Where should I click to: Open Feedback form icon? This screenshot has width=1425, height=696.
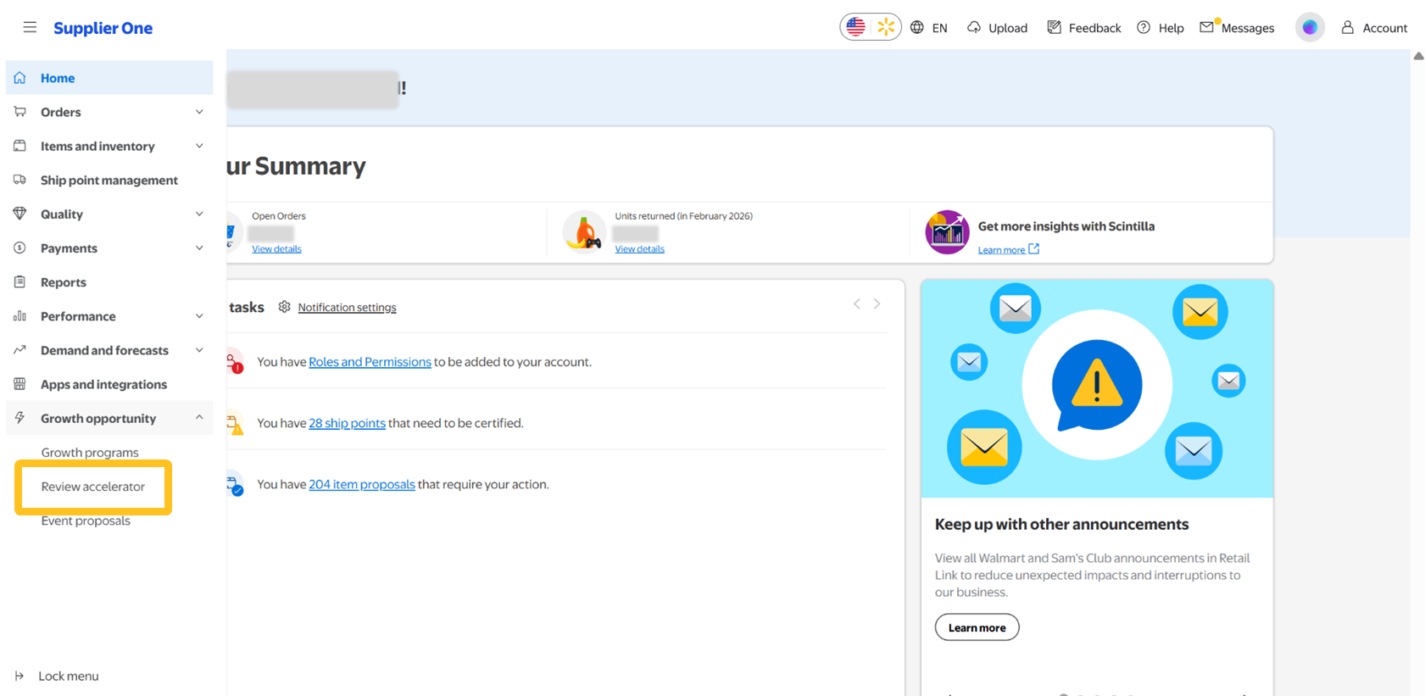(x=1054, y=27)
